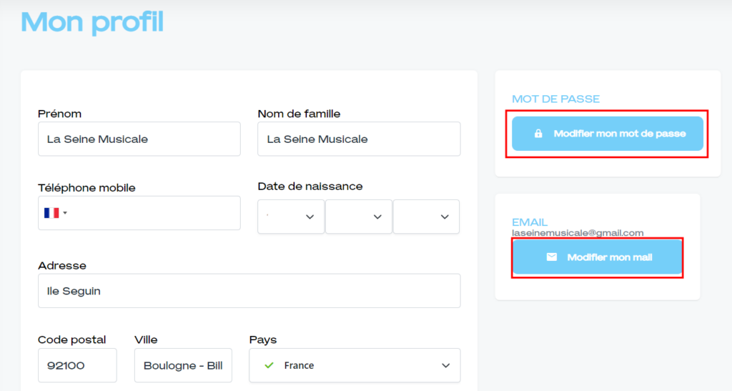Open the phone country code dropdown arrow
Viewport: 732px width, 391px height.
coord(66,213)
